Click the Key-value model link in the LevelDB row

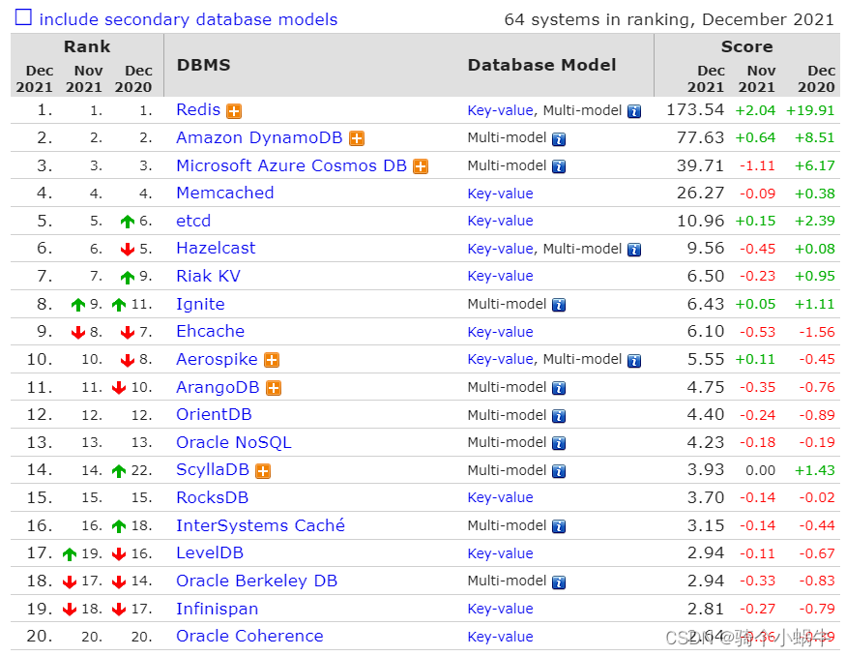point(500,553)
